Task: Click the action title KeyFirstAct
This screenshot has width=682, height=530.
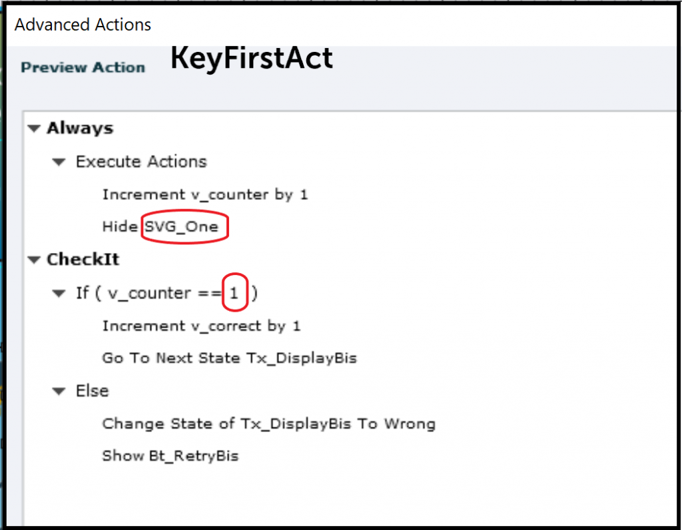Action: tap(251, 59)
